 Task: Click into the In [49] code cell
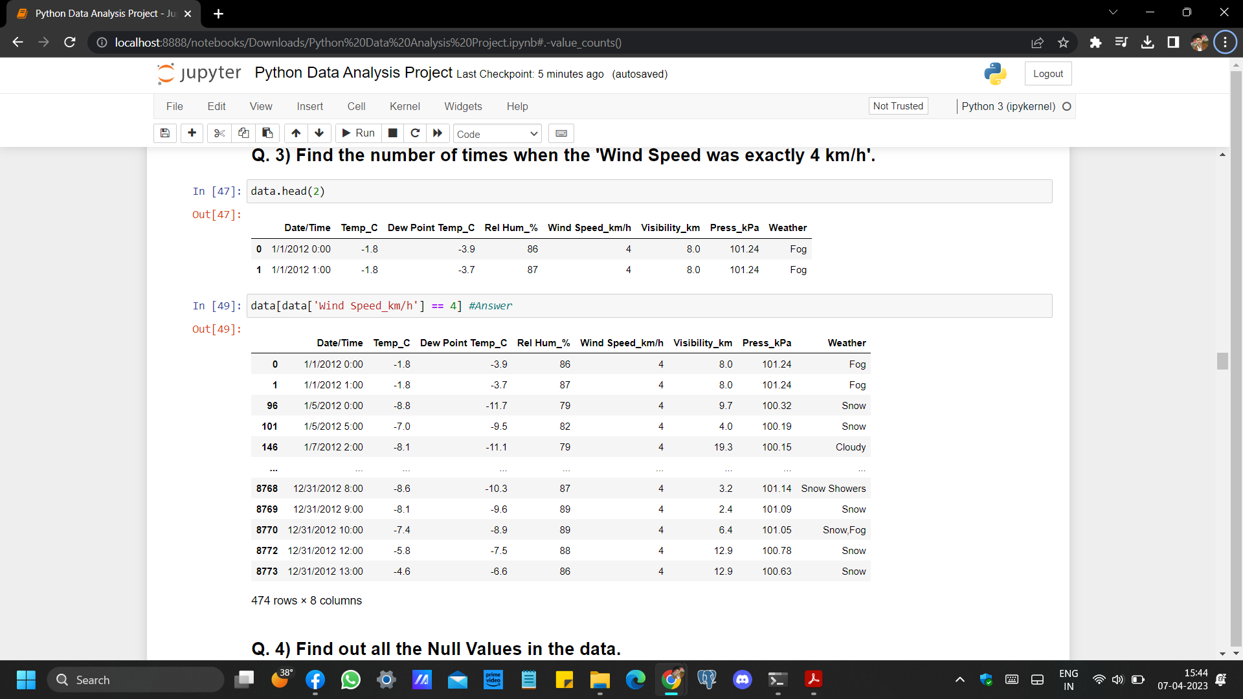(x=647, y=306)
